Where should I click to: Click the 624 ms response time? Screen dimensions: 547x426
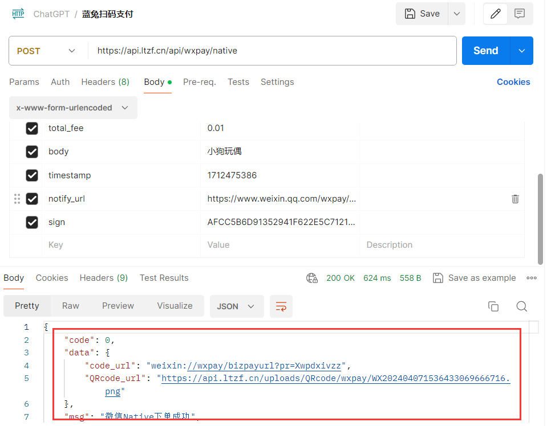click(x=377, y=278)
